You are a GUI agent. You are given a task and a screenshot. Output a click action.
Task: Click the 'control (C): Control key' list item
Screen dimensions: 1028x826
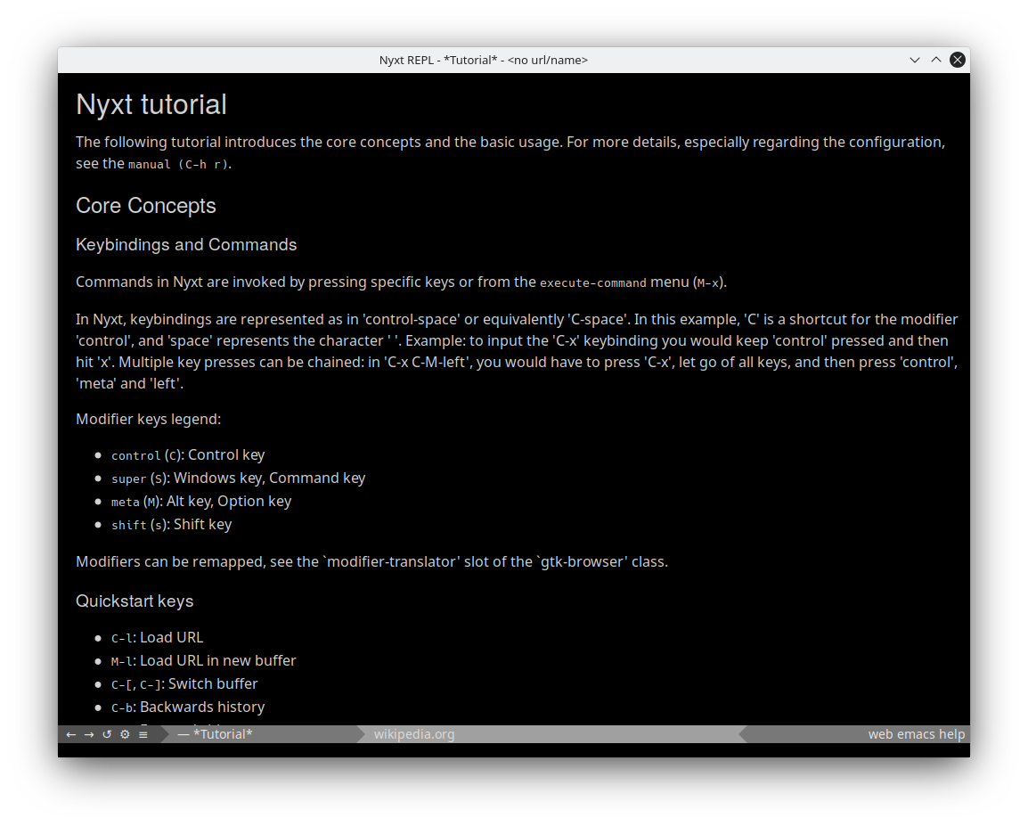click(x=188, y=455)
